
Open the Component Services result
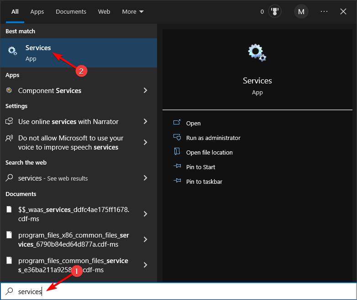[79, 91]
